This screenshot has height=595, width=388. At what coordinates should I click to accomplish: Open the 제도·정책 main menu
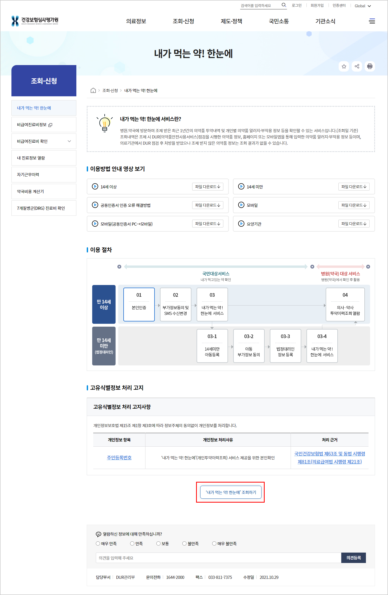click(x=231, y=21)
